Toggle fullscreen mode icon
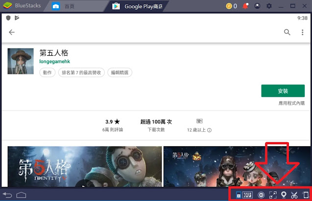Screen dimensions: 312x201 [273, 195]
